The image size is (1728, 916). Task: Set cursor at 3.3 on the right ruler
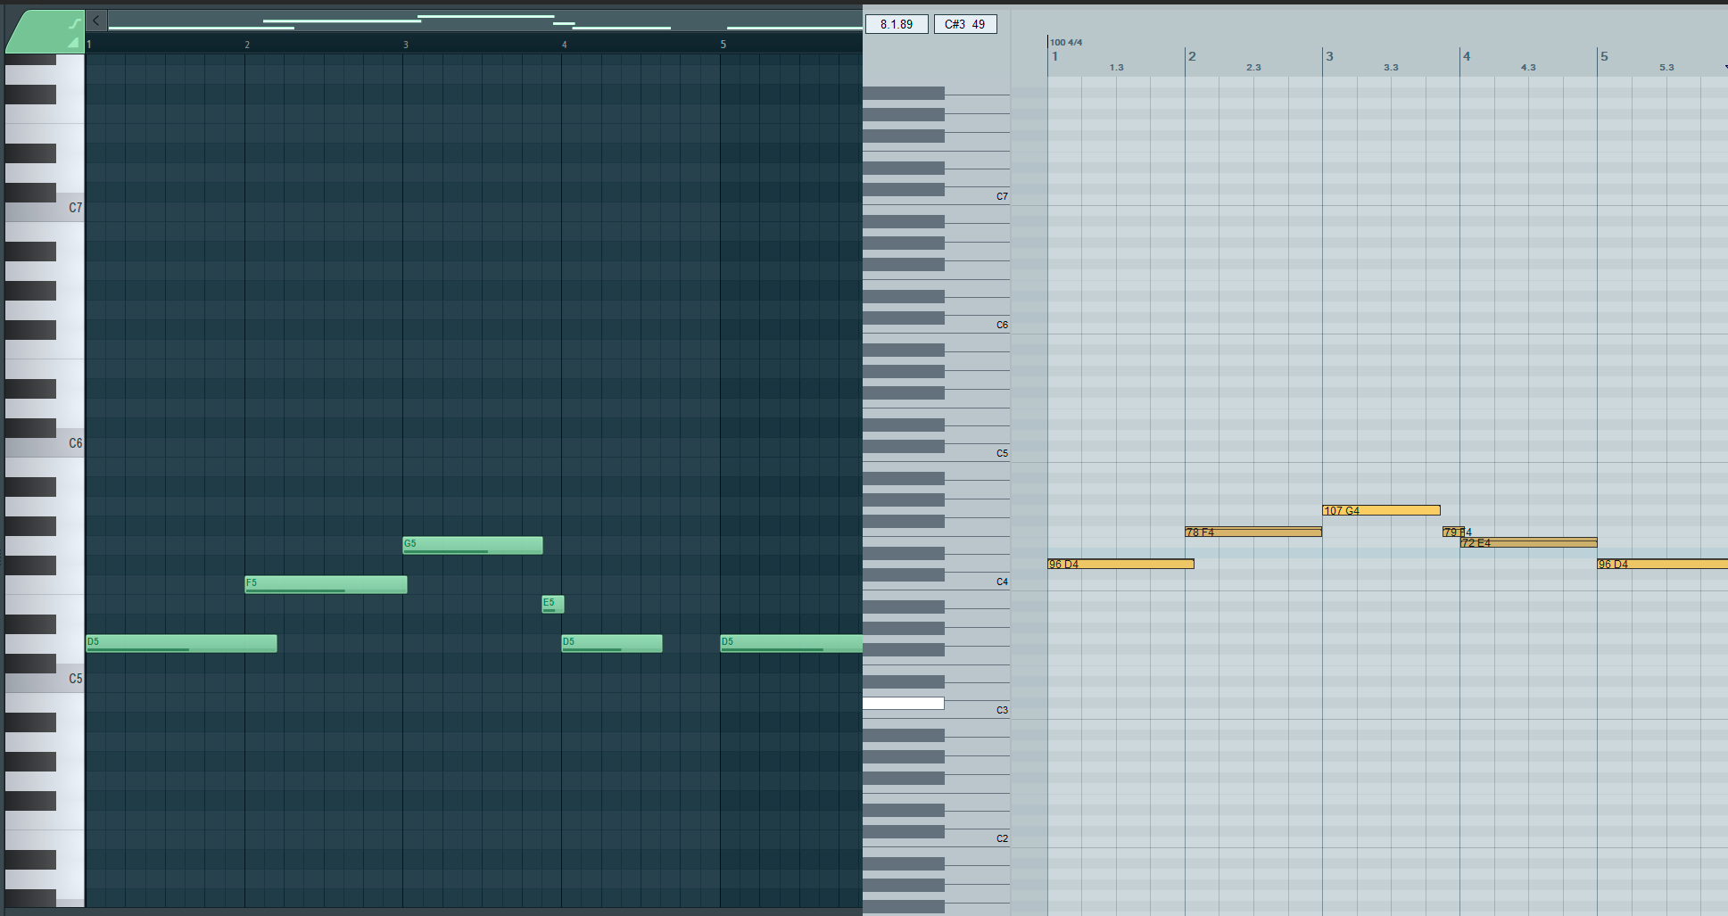[x=1391, y=68]
